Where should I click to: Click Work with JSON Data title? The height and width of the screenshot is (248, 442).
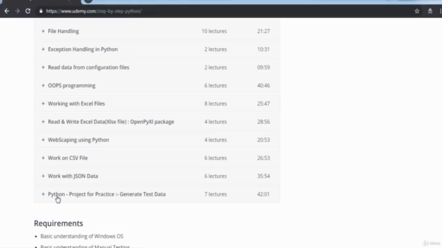(x=73, y=176)
